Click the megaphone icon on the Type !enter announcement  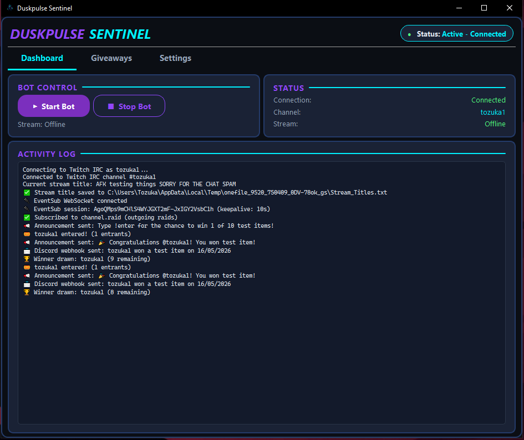tap(27, 226)
